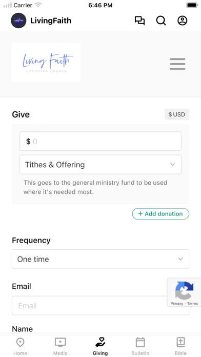Expand the One time frequency dropdown
201x357 pixels.
pos(100,259)
